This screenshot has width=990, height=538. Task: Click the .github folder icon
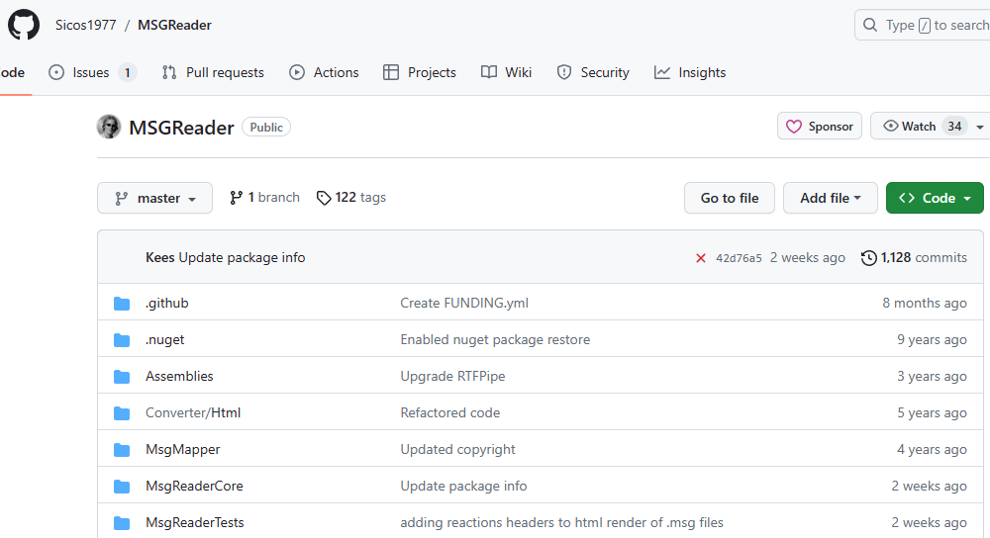point(122,304)
